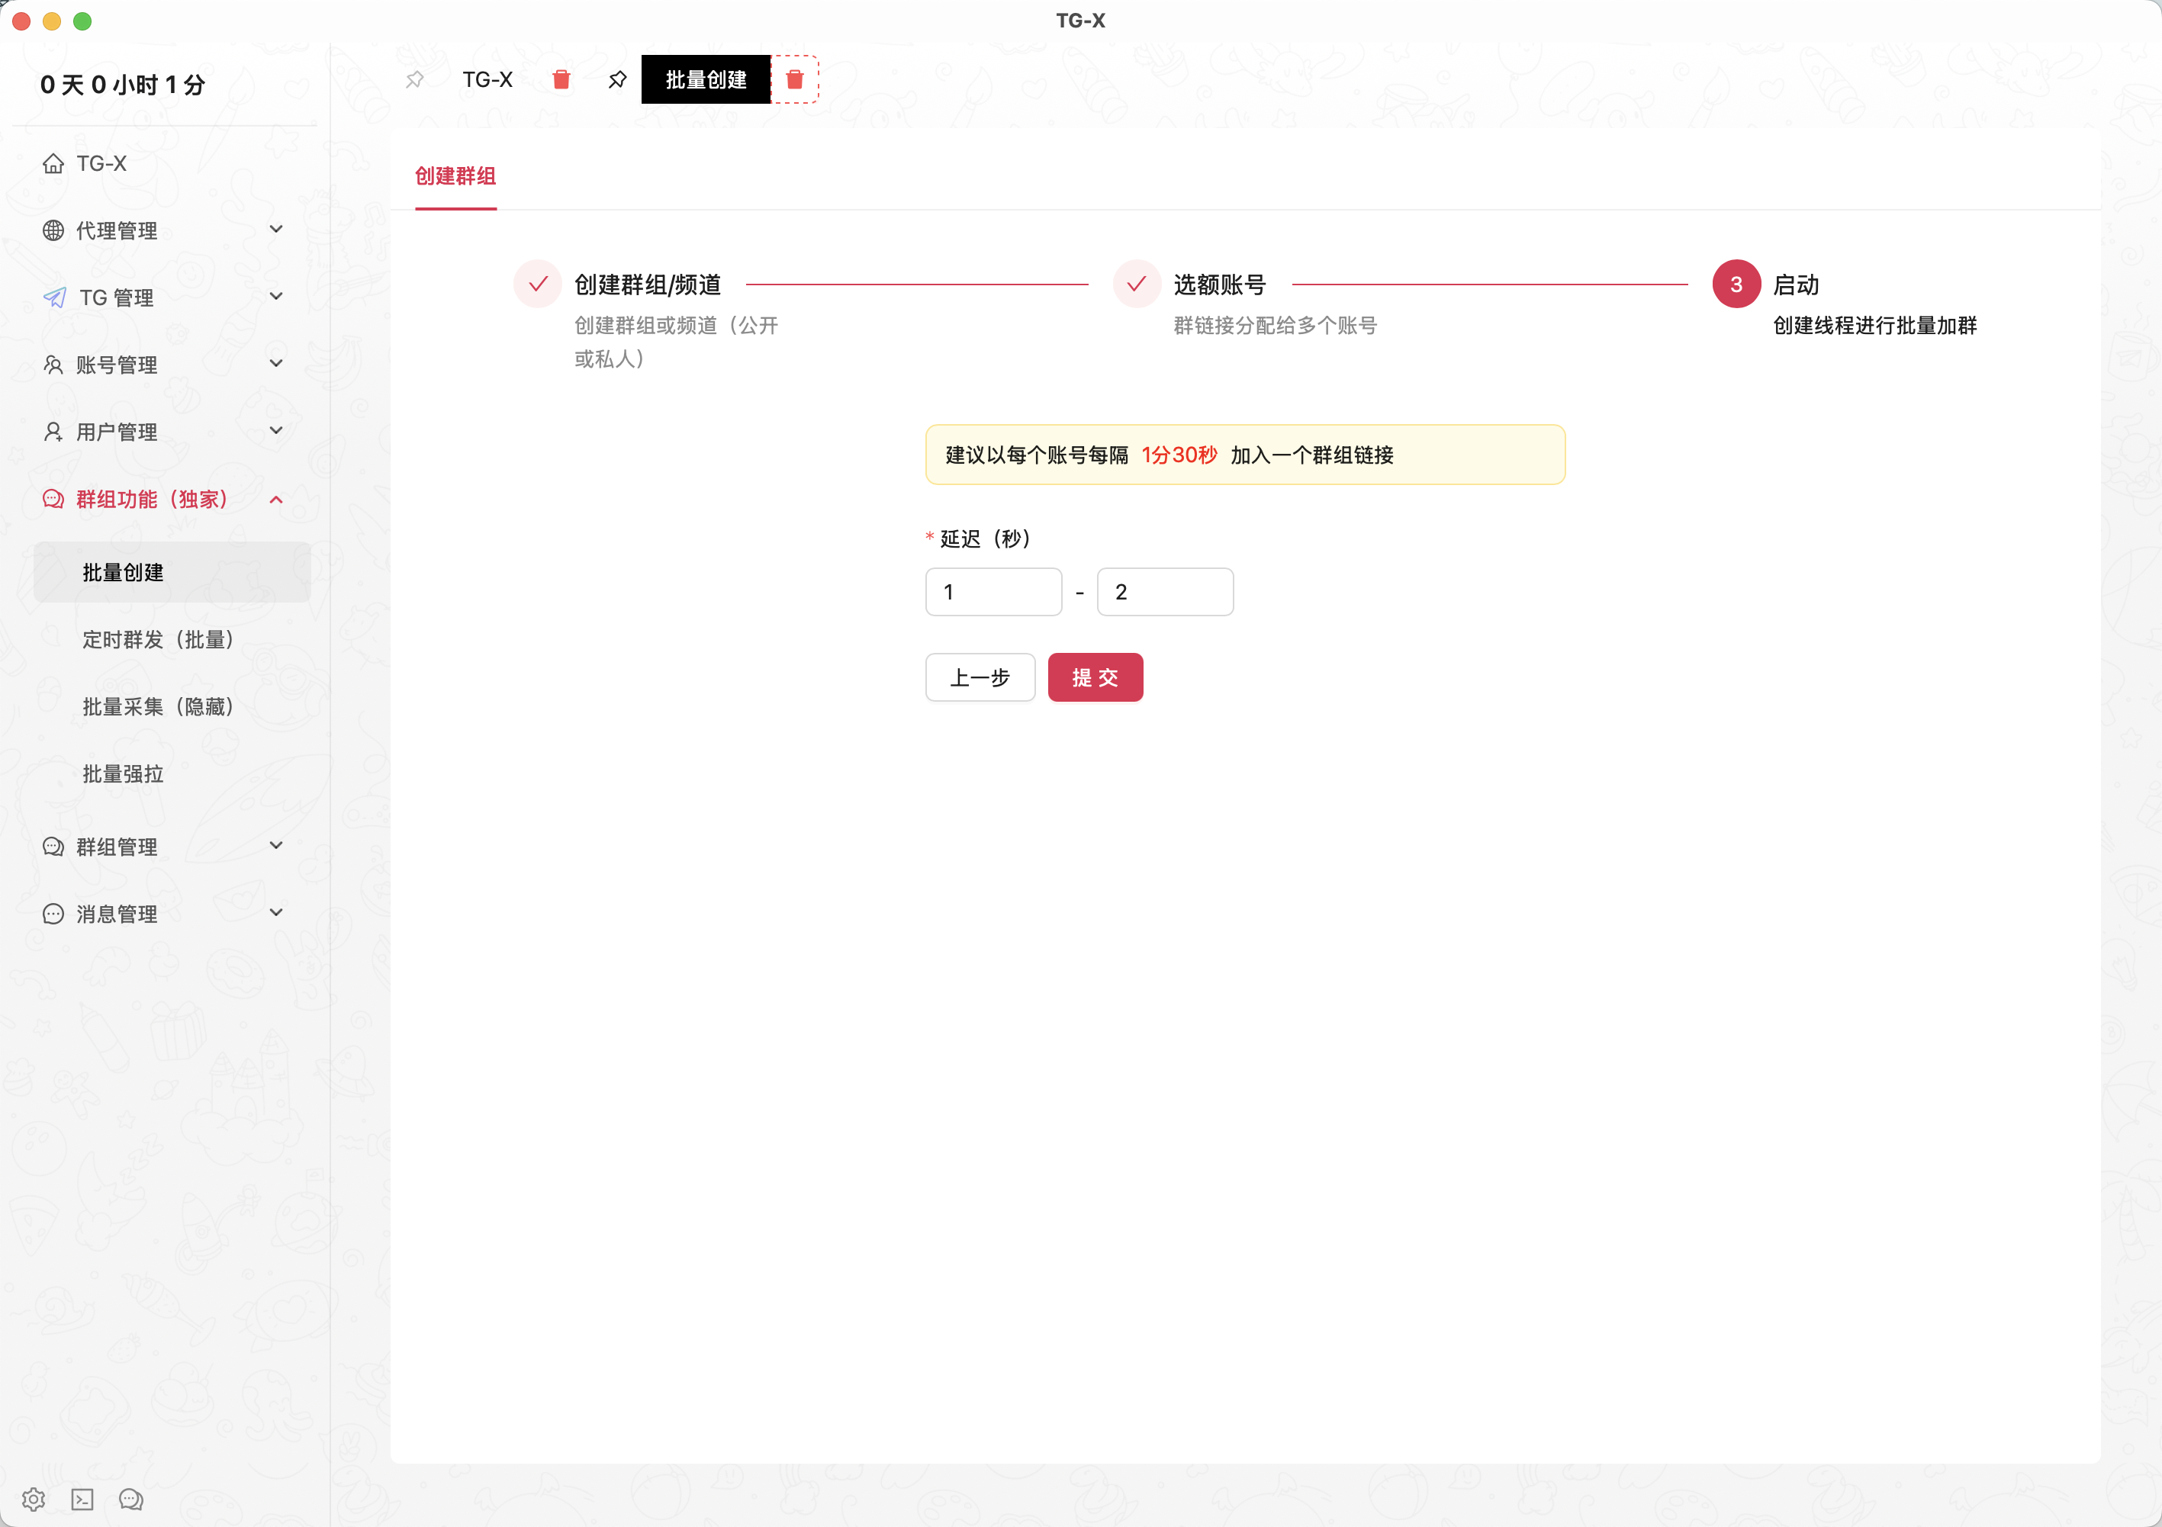Screen dimensions: 2162x1527
Task: Click the user icon for 账号管理
Action: pos(53,365)
